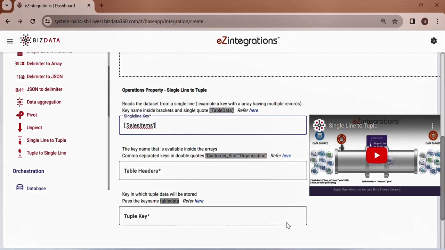Viewport: 445px width, 250px height.
Task: Click the Database icon under Orchestration
Action: click(x=20, y=188)
